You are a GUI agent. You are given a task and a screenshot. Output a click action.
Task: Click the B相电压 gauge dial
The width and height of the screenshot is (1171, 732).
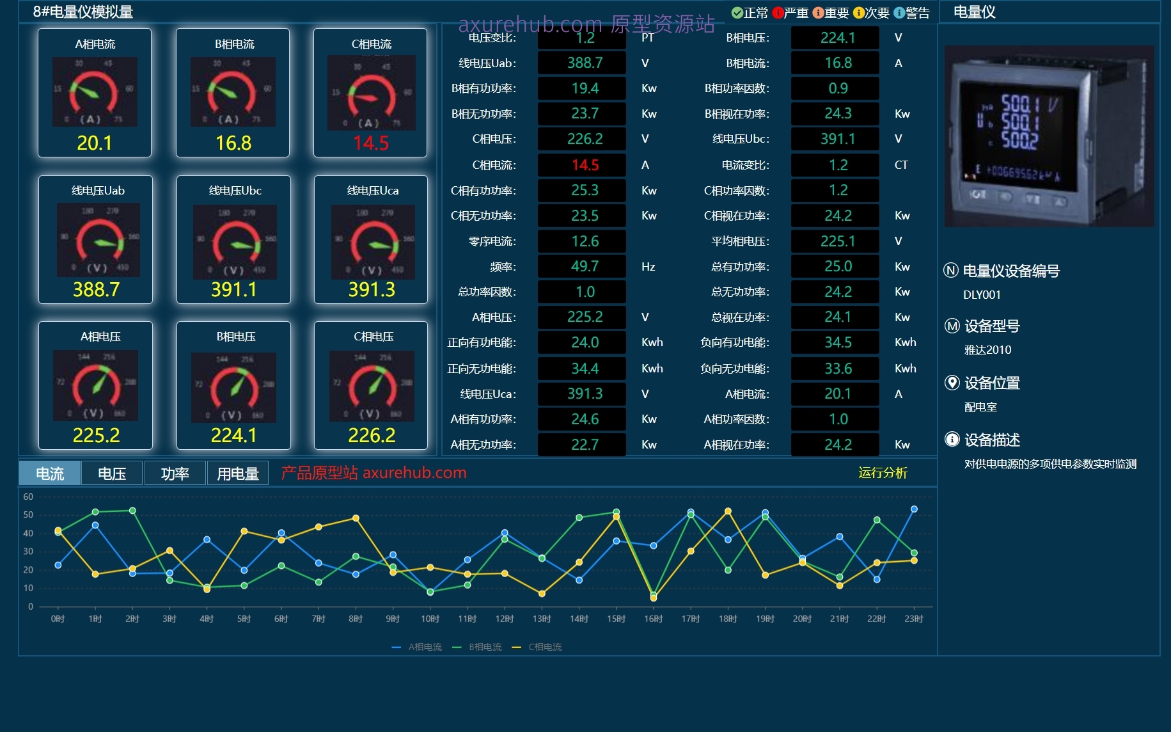[x=233, y=388]
